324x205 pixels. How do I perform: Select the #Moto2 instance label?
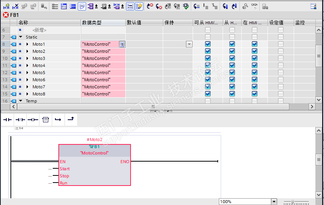[x=94, y=140]
